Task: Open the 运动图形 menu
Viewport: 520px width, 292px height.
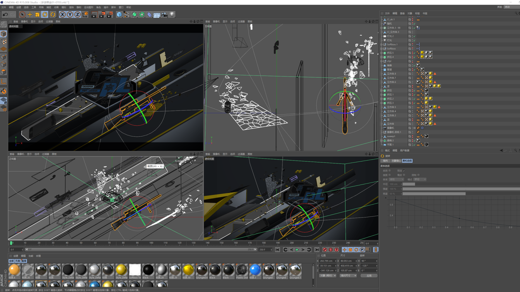Action: (x=89, y=7)
